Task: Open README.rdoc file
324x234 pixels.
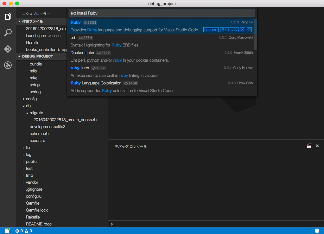Action: tap(39, 224)
